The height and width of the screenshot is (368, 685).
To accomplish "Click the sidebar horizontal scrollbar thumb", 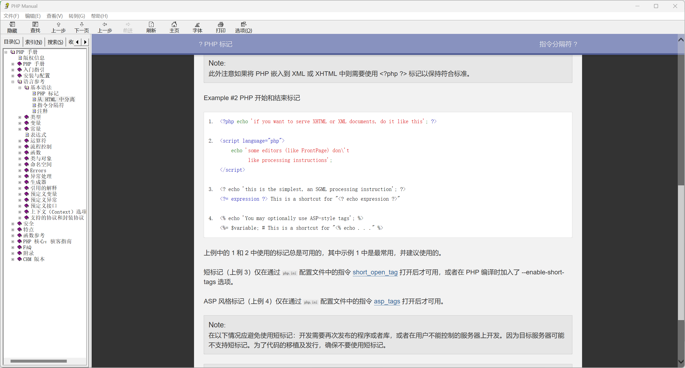I will (39, 361).
